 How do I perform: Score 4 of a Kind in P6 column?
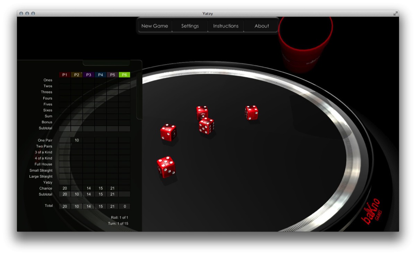point(124,158)
